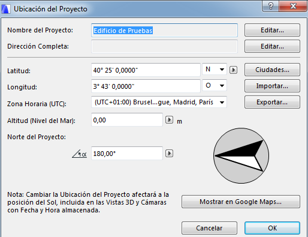The height and width of the screenshot is (237, 308).
Task: Click the Dirección Completa field
Action: coord(164,46)
